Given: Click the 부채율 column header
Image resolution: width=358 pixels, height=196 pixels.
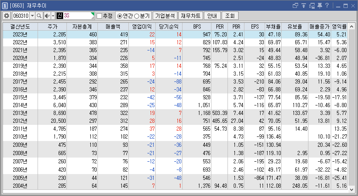Looking at the screenshot, I should (x=273, y=26).
